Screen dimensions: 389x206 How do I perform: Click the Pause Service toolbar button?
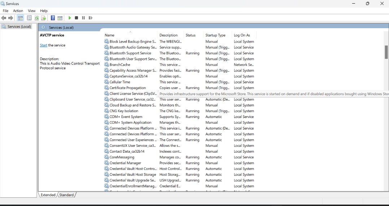point(83,18)
